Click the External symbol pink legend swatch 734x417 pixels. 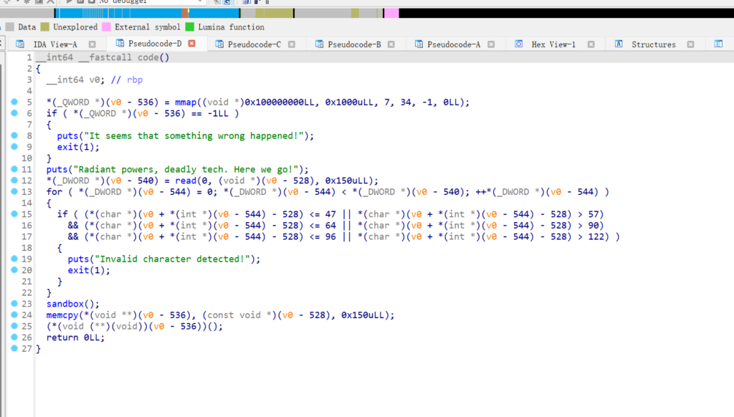(x=106, y=27)
